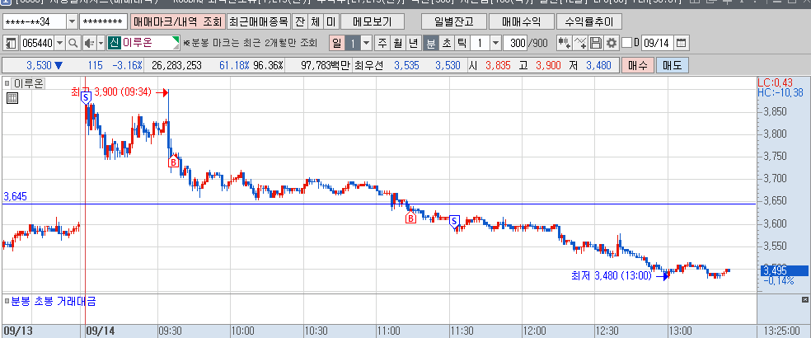
Task: Click the S sell marker near 09/14 open
Action: 86,96
